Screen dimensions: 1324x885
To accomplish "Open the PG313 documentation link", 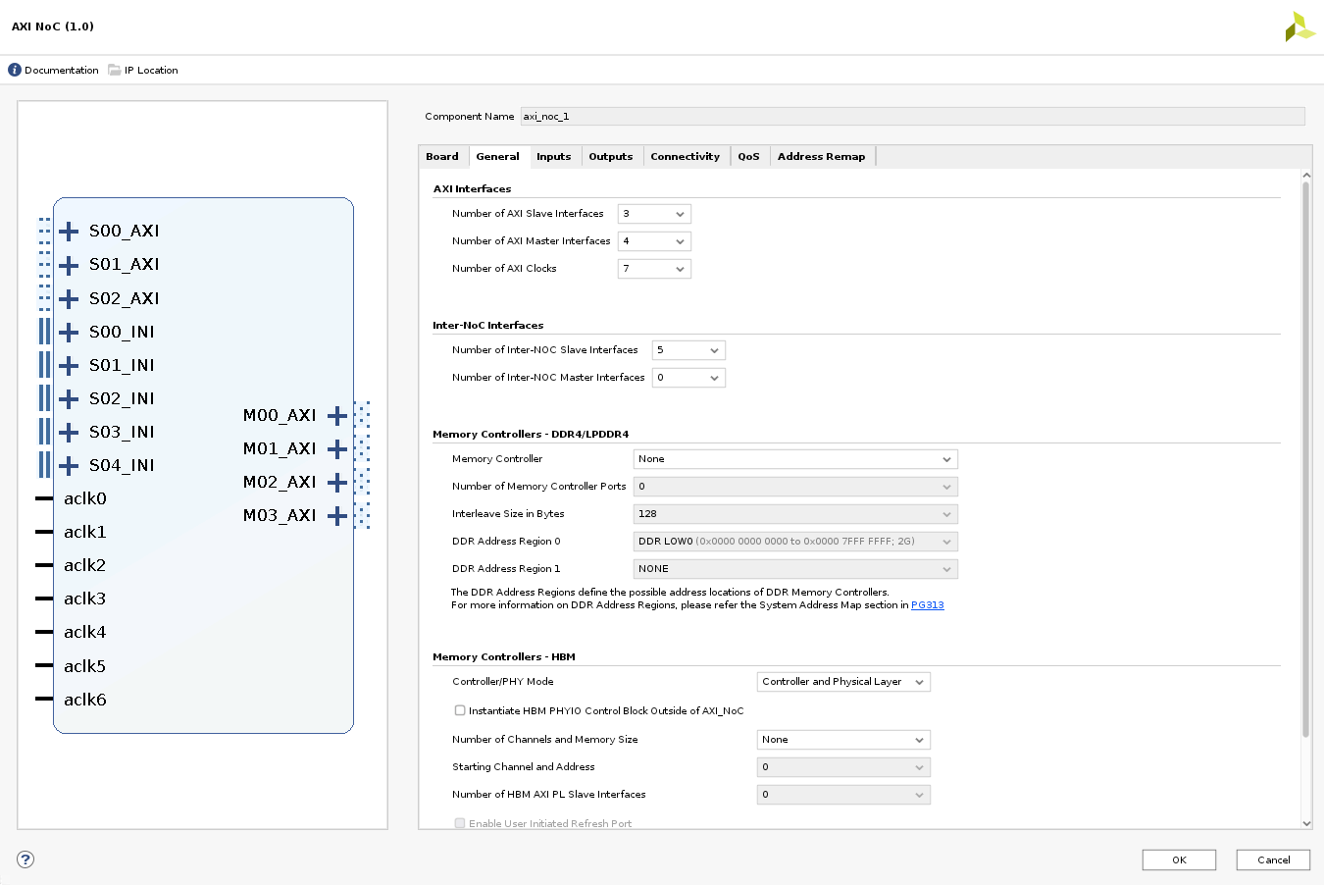I will (927, 605).
